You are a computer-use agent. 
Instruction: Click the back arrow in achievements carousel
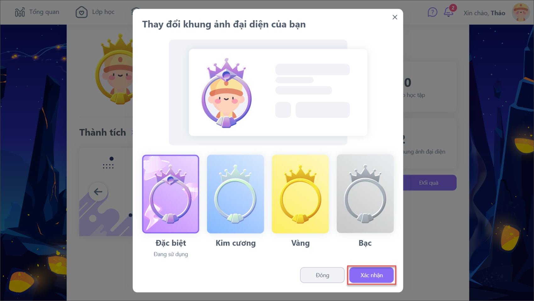pos(98,192)
